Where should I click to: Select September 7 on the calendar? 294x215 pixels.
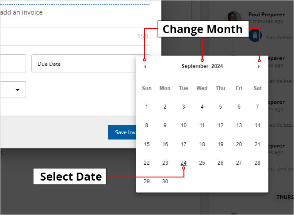[257, 106]
